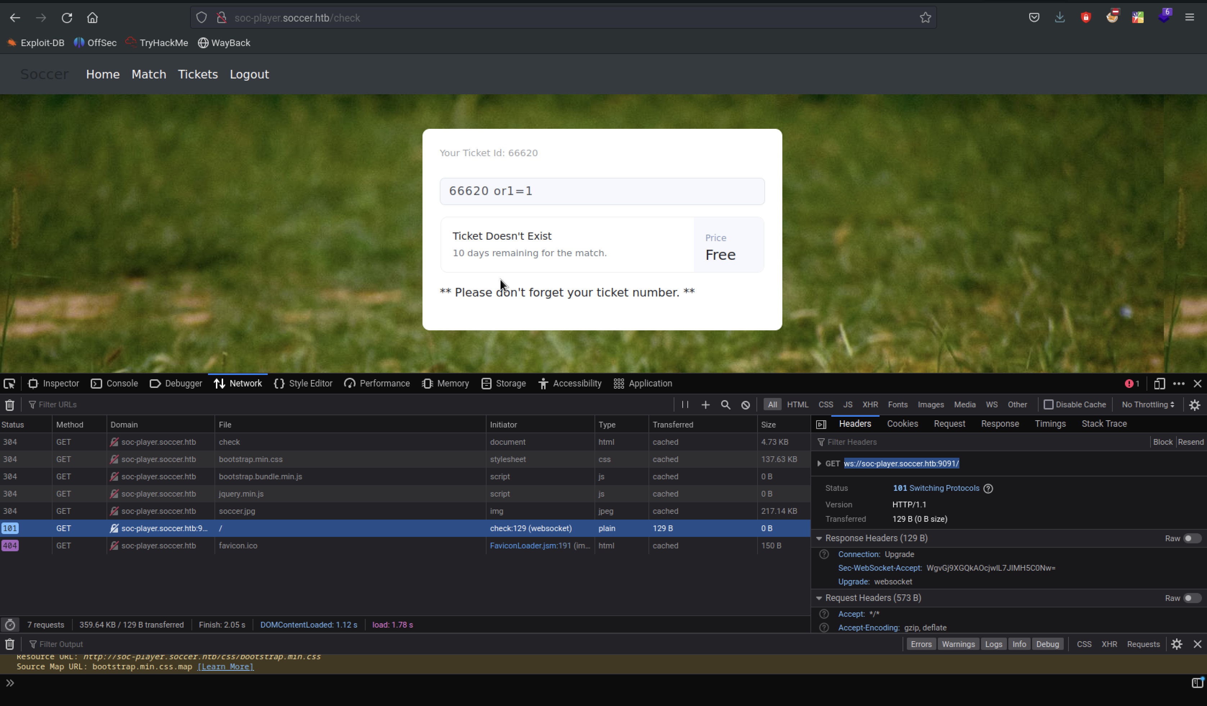
Task: Collapse the Response Headers section
Action: tap(819, 538)
